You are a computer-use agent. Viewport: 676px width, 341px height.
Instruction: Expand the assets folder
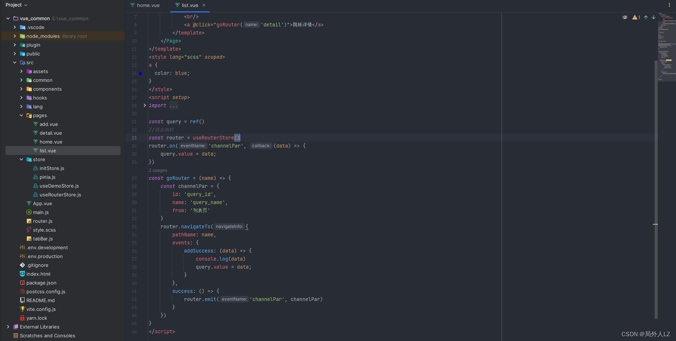(21, 71)
